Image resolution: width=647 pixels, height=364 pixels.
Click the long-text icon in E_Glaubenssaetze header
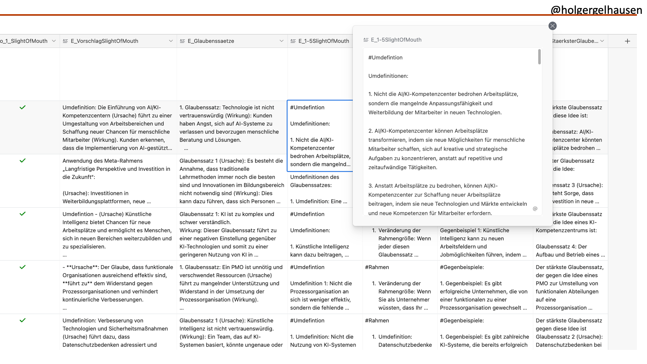(x=182, y=41)
